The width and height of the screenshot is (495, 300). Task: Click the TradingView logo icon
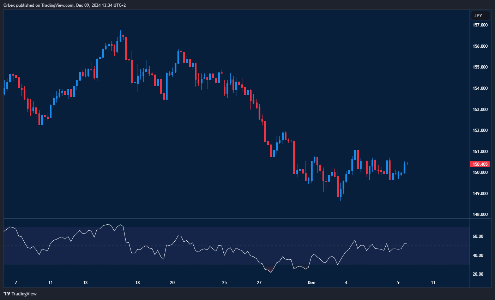[x=7, y=294]
